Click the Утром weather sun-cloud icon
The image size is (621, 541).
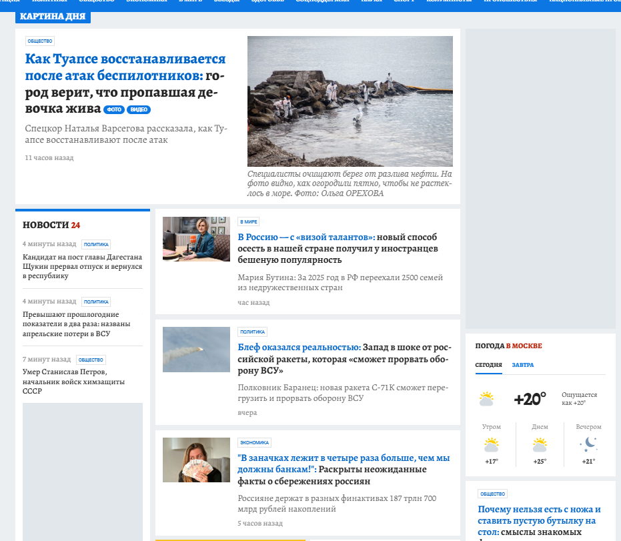(492, 445)
